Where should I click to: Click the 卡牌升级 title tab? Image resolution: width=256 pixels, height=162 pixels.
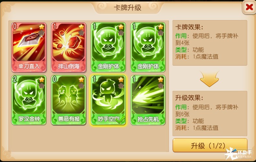tap(128, 8)
